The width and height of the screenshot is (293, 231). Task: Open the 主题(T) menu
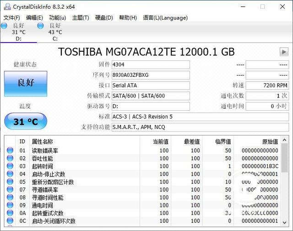click(x=81, y=18)
